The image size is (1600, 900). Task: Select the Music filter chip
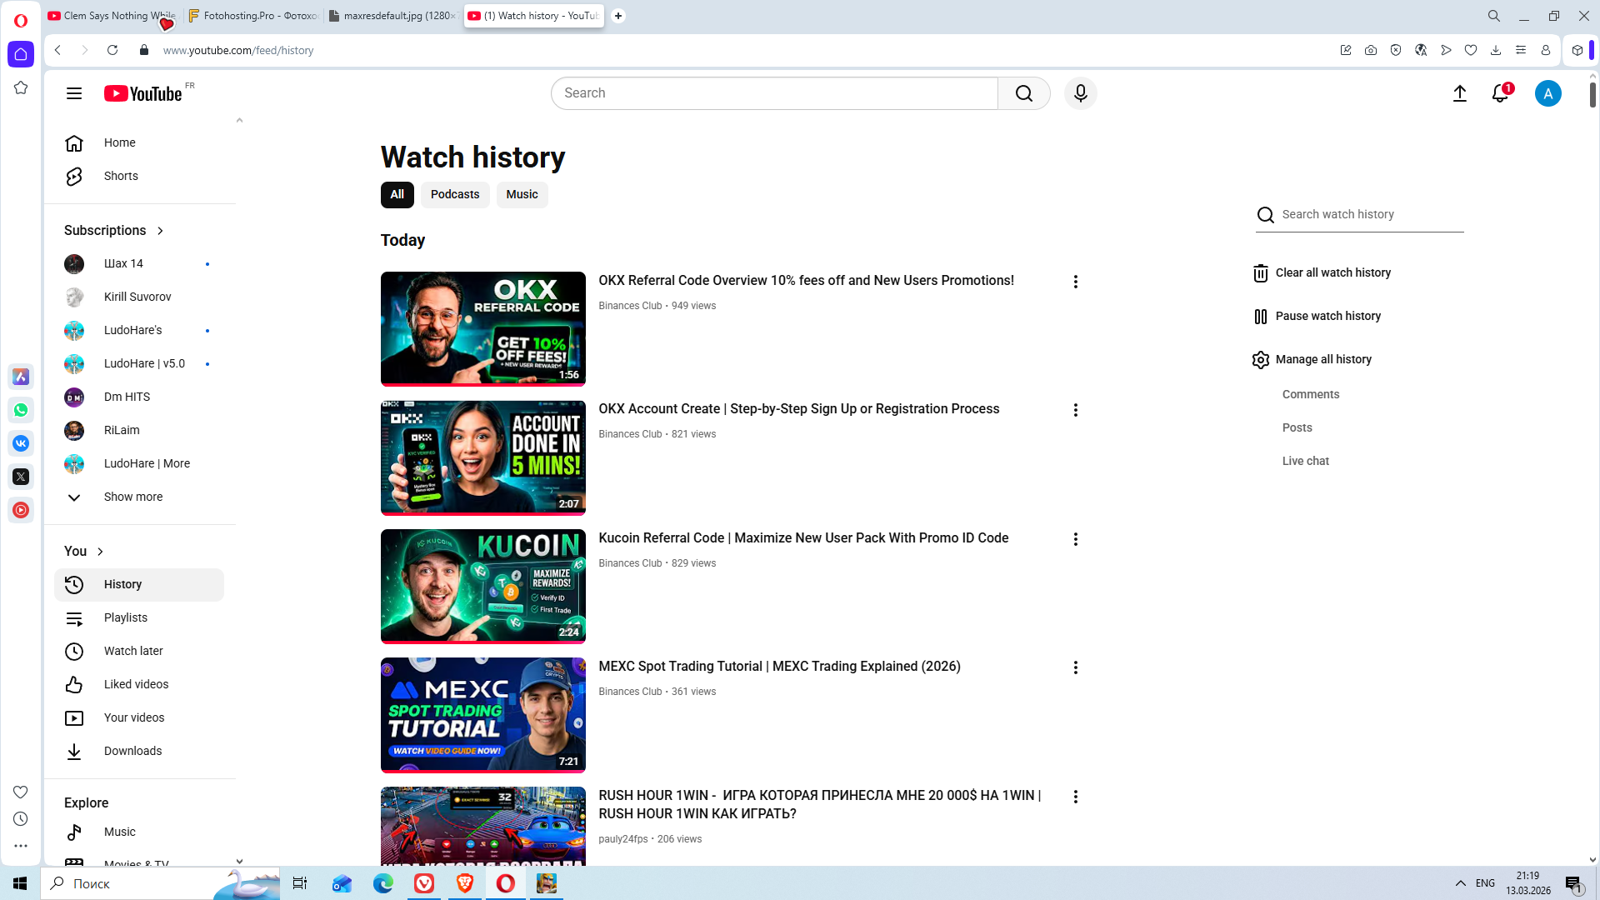tap(522, 194)
